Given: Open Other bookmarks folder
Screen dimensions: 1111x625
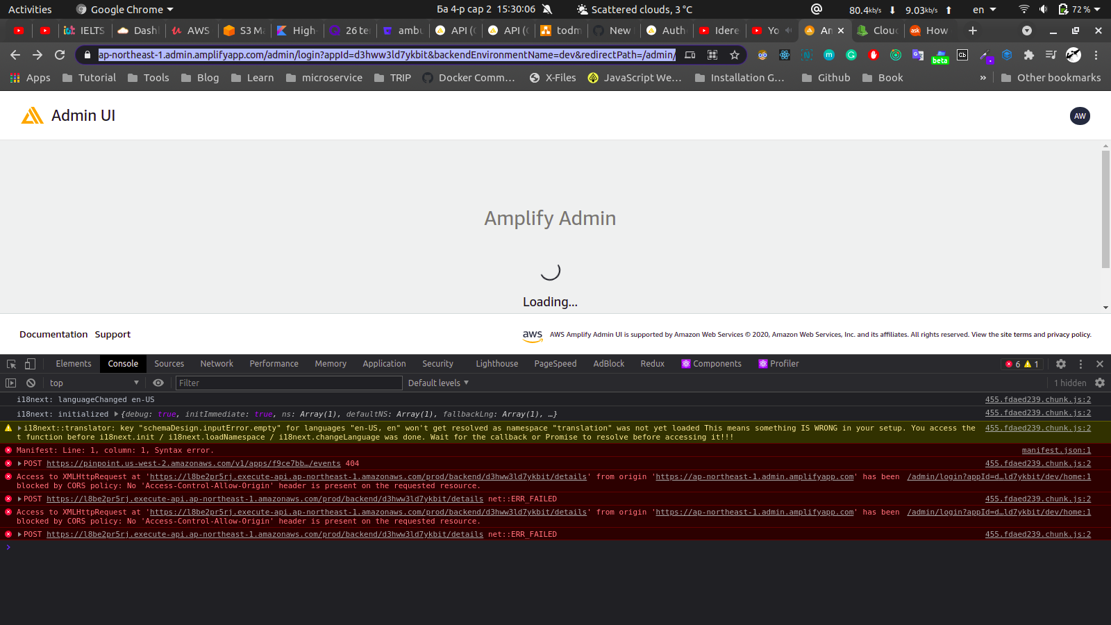Looking at the screenshot, I should [1051, 78].
